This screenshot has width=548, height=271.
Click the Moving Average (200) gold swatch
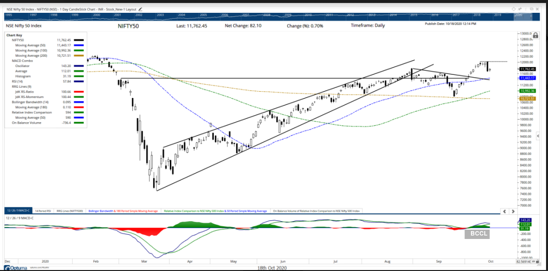(x=79, y=56)
